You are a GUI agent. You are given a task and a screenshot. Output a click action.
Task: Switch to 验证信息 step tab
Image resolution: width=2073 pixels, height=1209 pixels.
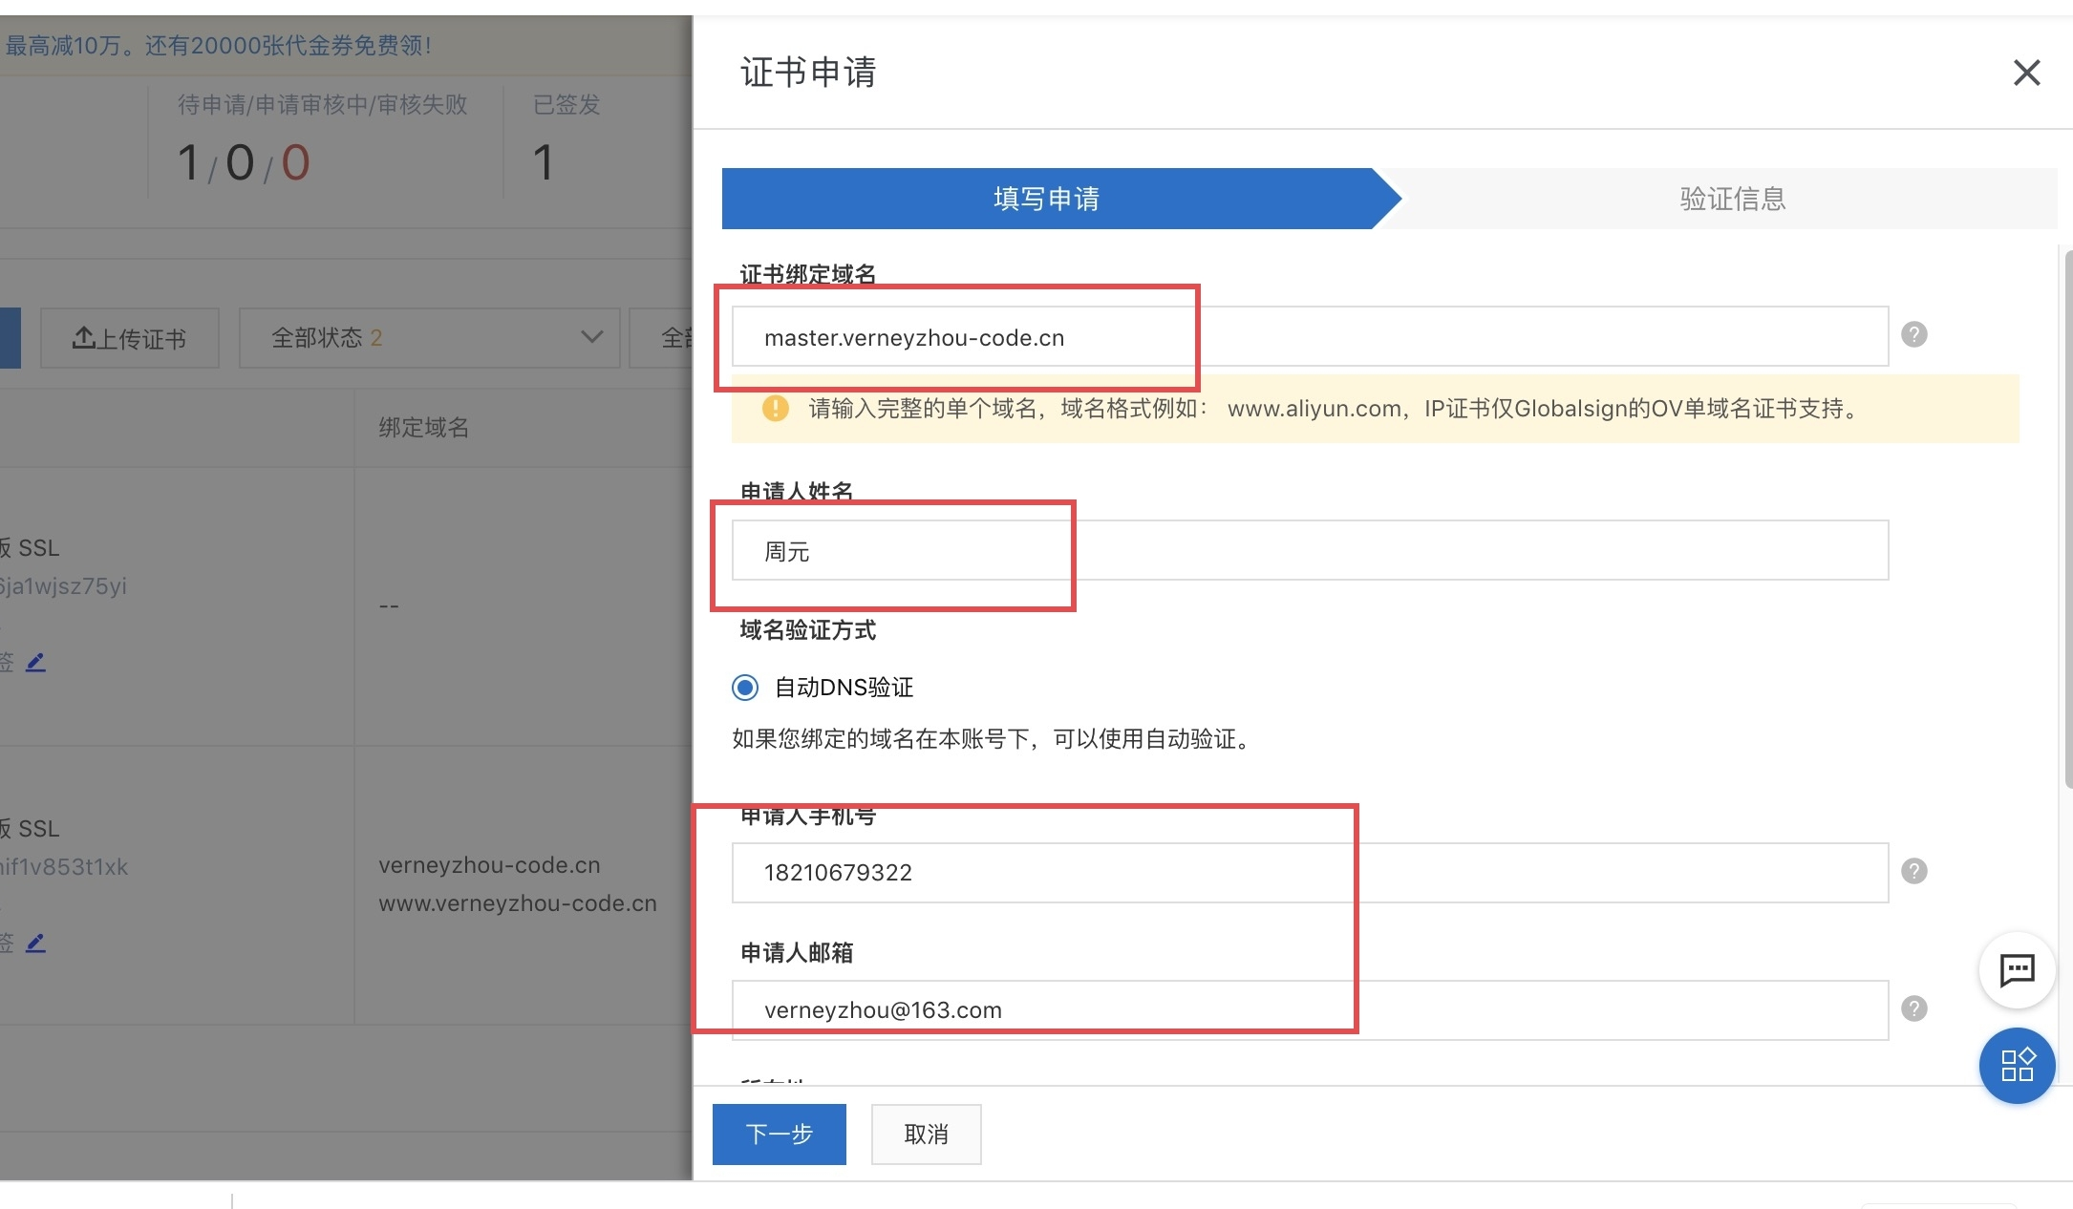coord(1731,199)
